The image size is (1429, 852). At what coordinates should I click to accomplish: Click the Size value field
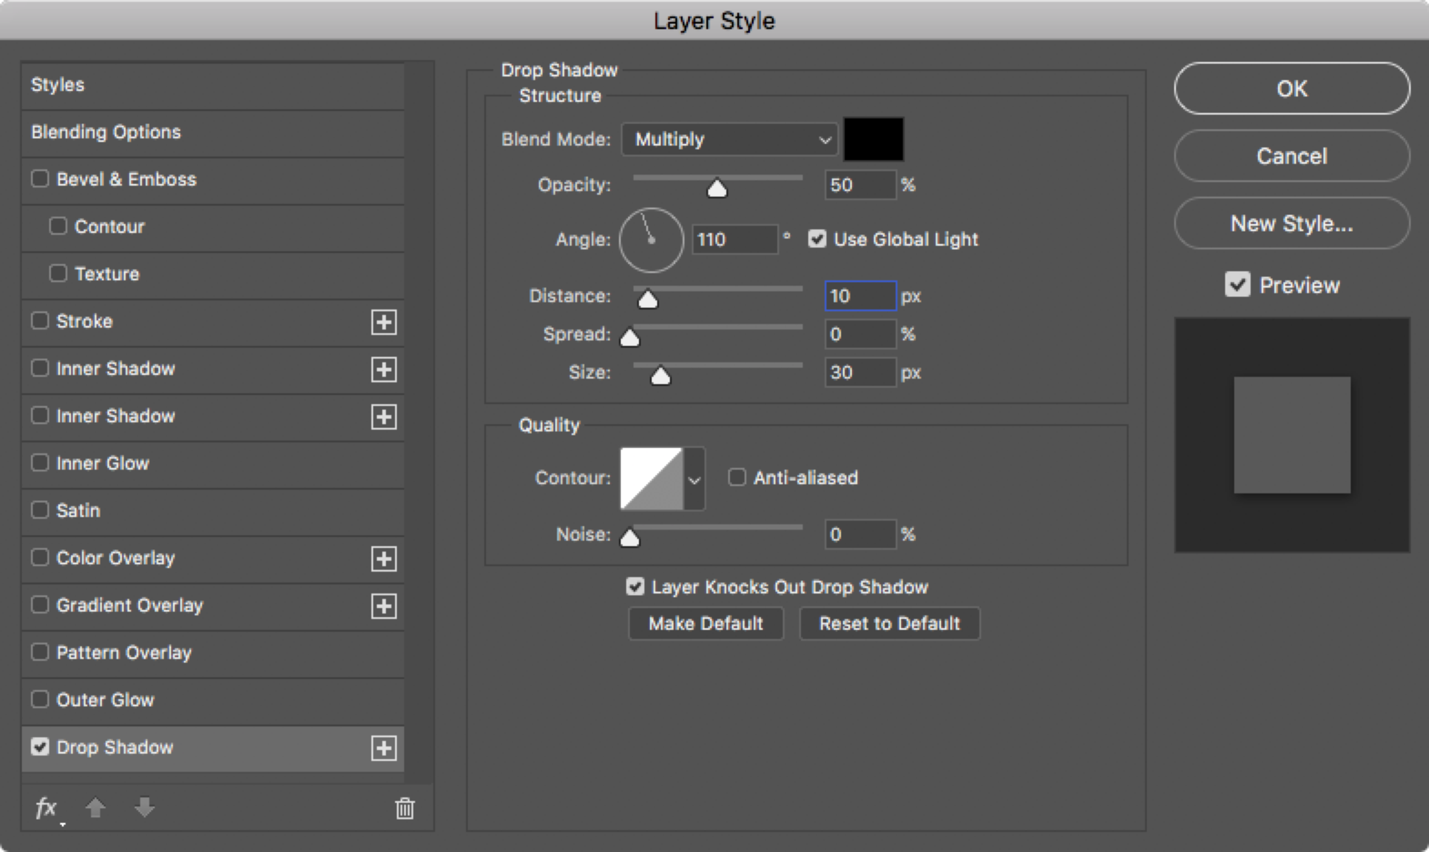coord(860,372)
